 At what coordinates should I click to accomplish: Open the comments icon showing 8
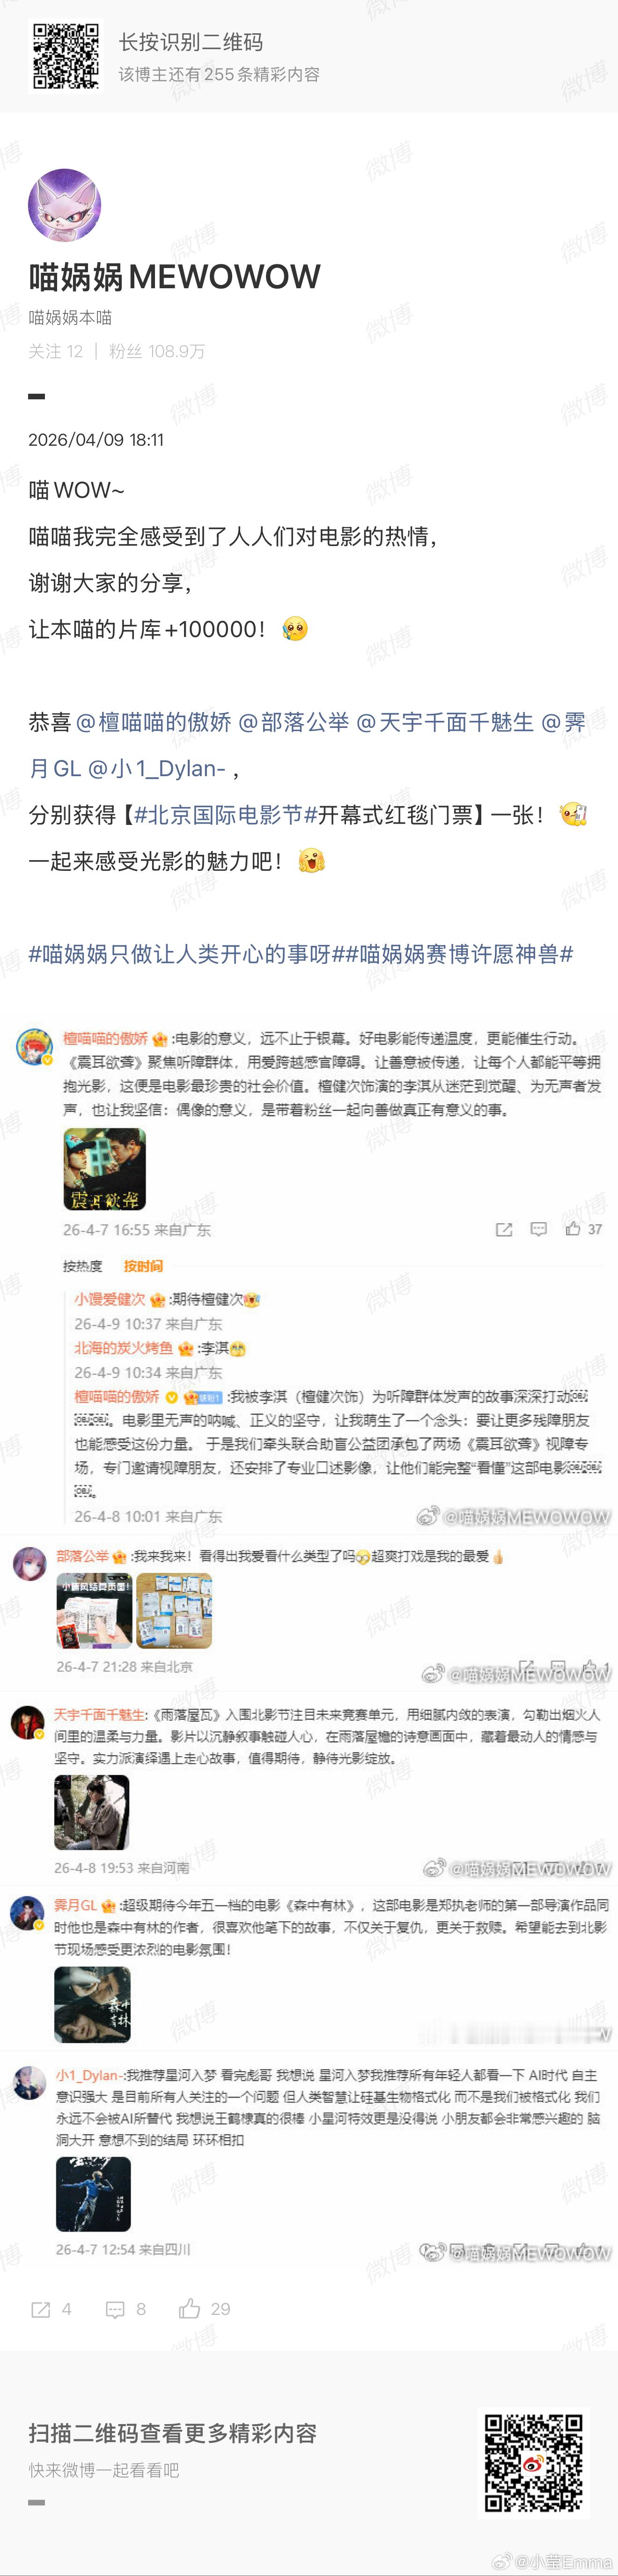pyautogui.click(x=115, y=2309)
